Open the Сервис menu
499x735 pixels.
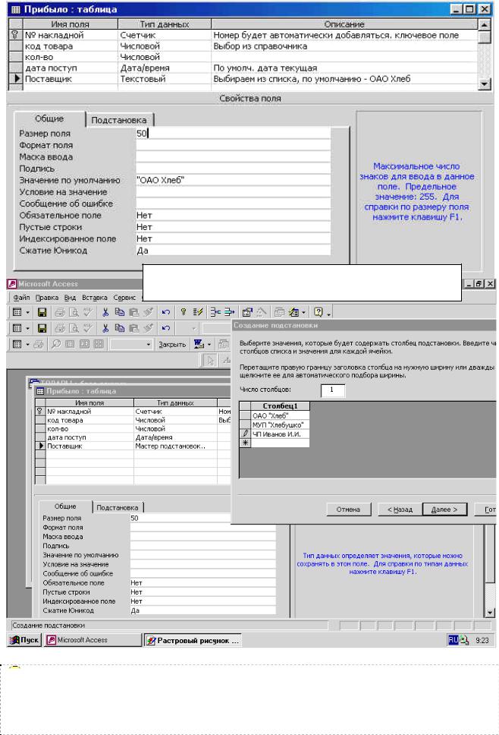124,298
